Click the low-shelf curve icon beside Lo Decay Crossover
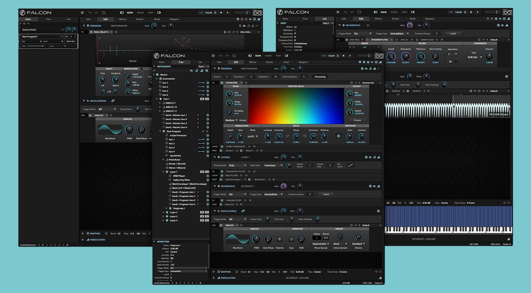This screenshot has width=531, height=293. tap(288, 136)
